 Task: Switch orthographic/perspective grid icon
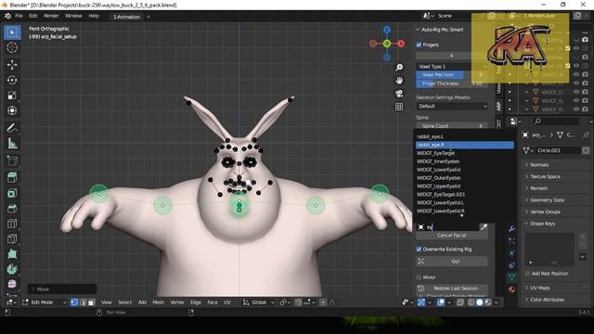pyautogui.click(x=399, y=107)
